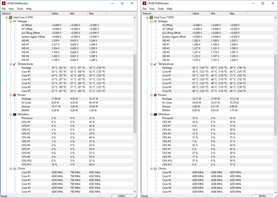Collapse the Voltages group in right window
This screenshot has width=278, height=198.
[151, 21]
